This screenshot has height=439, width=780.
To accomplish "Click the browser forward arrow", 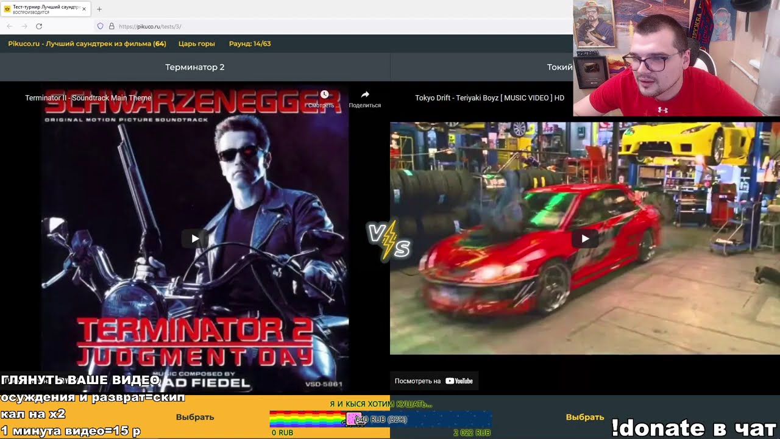I will click(x=24, y=26).
